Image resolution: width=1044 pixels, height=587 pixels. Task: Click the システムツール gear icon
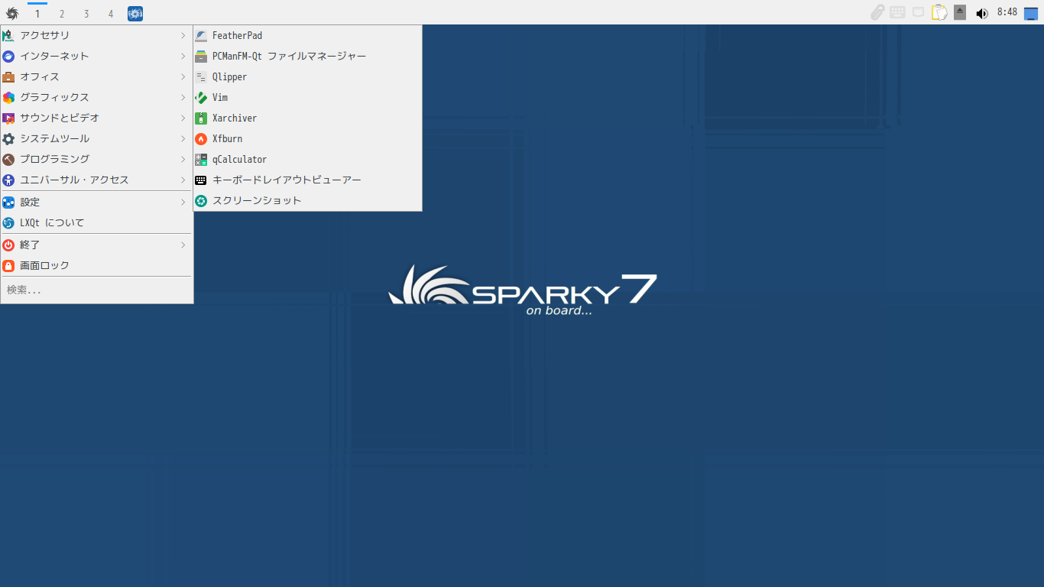coord(8,139)
